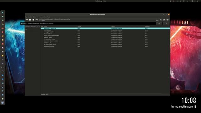The image size is (201, 113).
Task: Select the track The Millennium Anxiety
Action: click(x=49, y=39)
